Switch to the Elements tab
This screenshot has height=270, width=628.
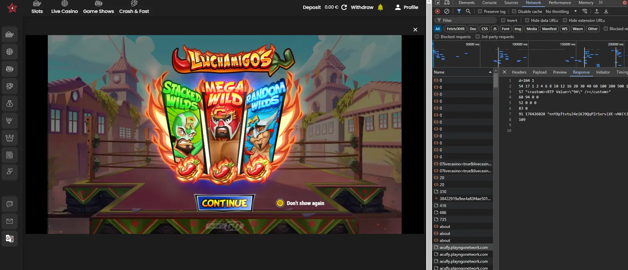point(467,3)
